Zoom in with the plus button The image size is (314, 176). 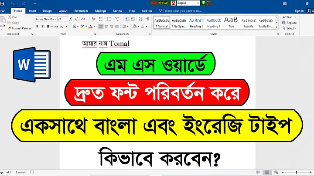tap(311, 172)
